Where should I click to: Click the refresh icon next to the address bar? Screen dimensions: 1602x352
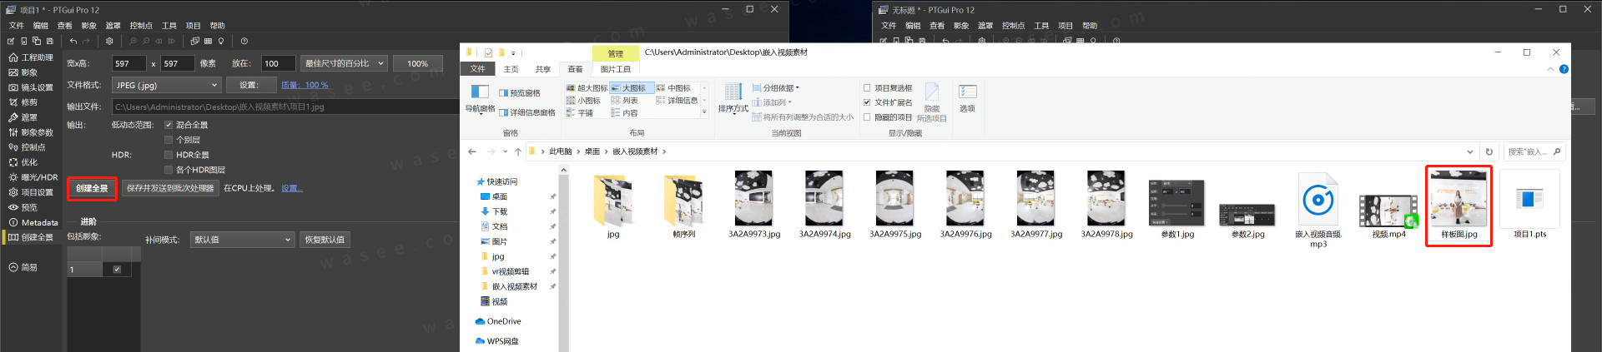pyautogui.click(x=1489, y=151)
